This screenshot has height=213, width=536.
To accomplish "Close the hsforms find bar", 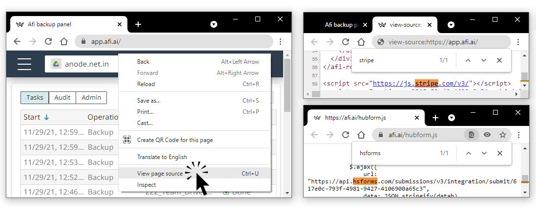I will click(x=500, y=153).
